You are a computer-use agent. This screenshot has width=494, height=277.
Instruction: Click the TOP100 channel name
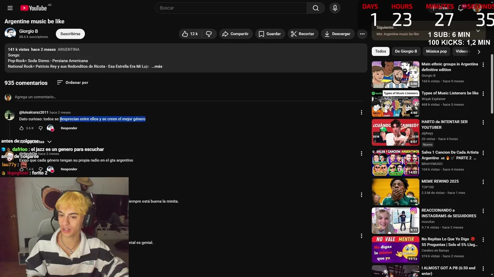pyautogui.click(x=428, y=187)
